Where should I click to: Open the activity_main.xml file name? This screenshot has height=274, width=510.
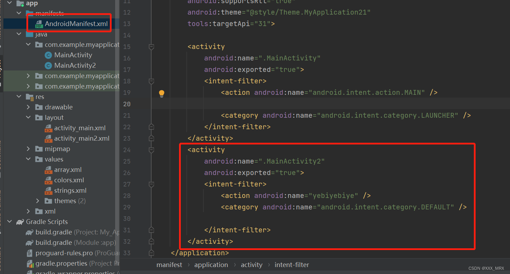coord(80,128)
